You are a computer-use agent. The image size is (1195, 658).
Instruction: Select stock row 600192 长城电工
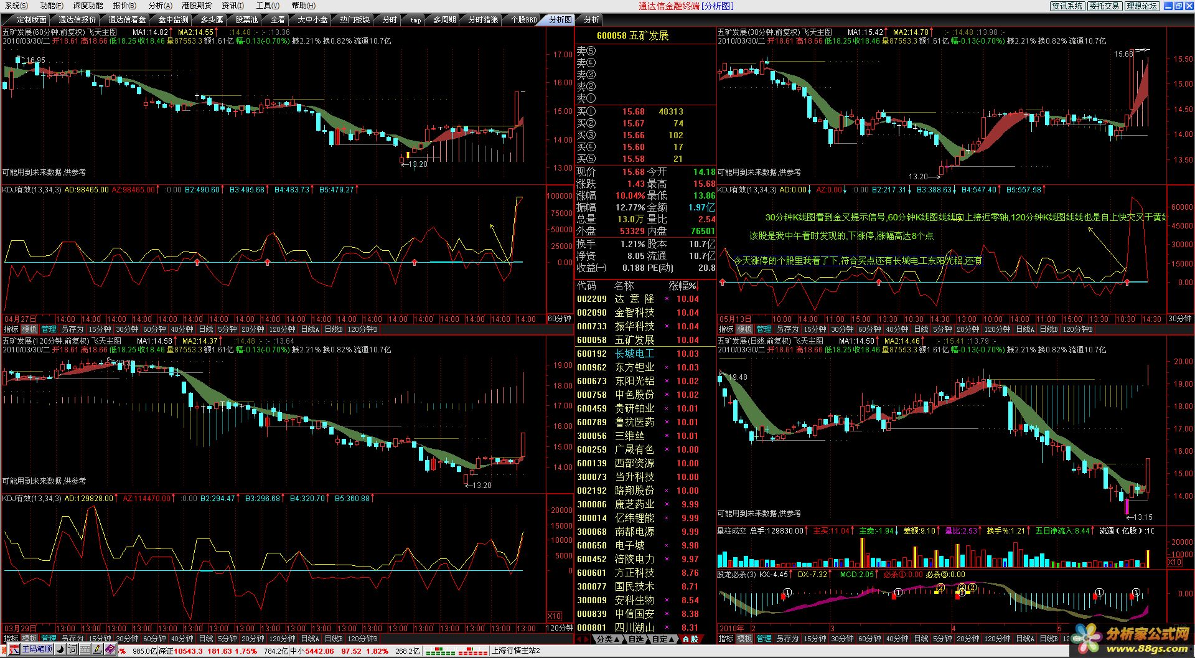[645, 354]
